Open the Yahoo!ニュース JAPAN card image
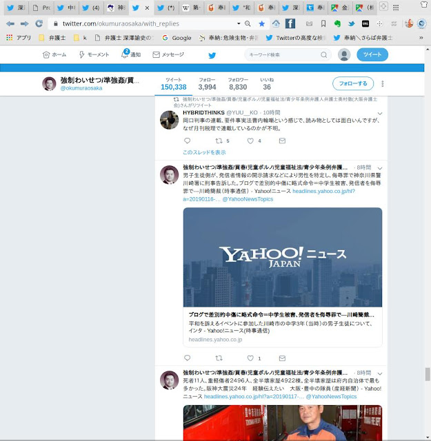 pos(283,257)
